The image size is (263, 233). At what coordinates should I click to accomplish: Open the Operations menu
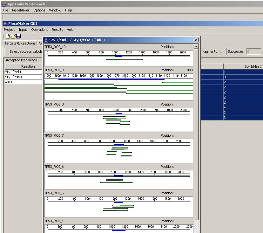[40, 30]
